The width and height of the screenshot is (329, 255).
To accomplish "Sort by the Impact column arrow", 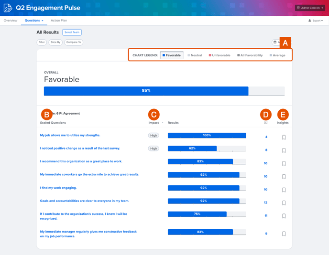I will tap(163, 123).
